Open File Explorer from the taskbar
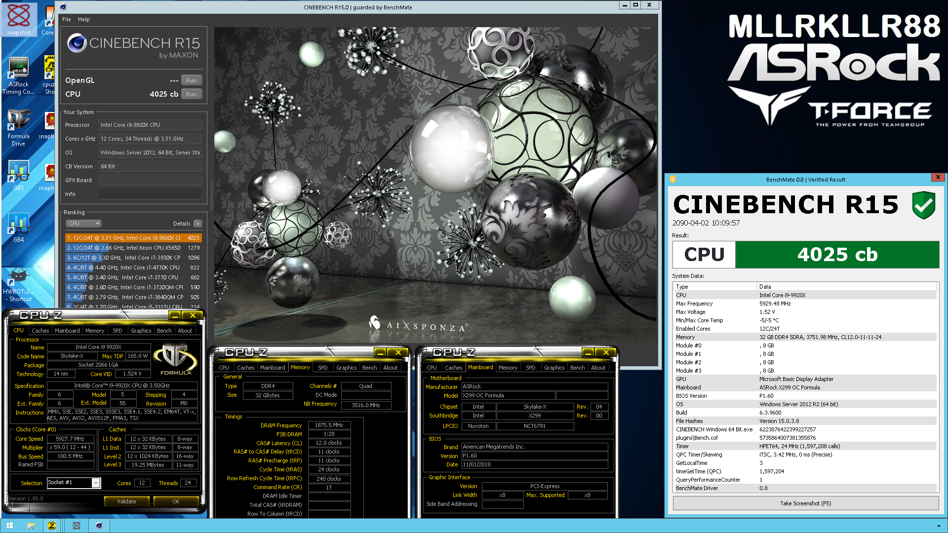The width and height of the screenshot is (948, 533). [x=31, y=526]
